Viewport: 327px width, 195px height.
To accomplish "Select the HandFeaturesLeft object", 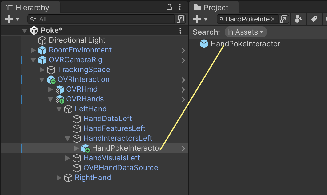I will (114, 128).
